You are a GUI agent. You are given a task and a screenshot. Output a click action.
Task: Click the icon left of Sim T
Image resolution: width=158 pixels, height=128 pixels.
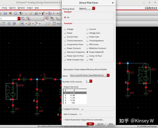pos(49,24)
